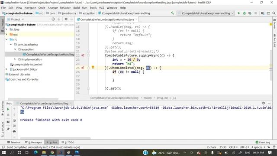
Task: Expand the .idea folder
Action: click(6, 29)
